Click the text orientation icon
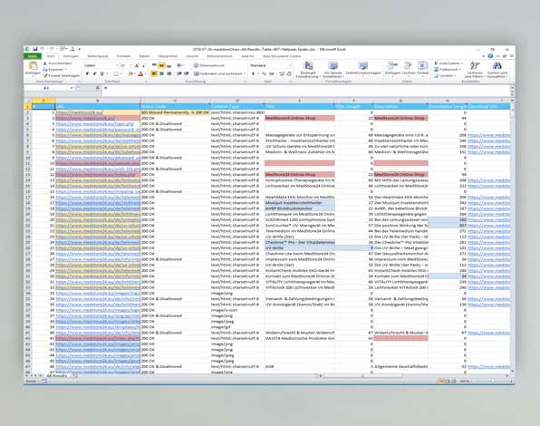 180,65
